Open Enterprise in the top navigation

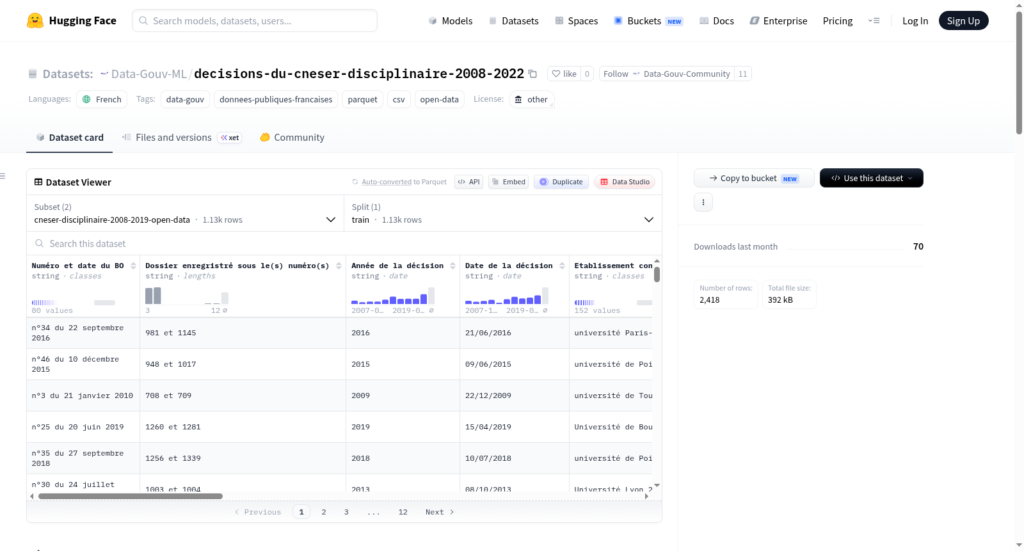tap(778, 20)
